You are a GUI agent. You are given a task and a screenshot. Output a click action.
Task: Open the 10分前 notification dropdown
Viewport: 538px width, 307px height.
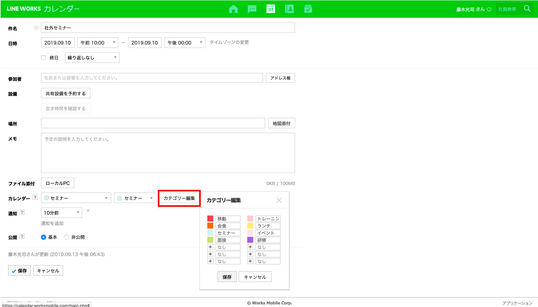tap(61, 213)
